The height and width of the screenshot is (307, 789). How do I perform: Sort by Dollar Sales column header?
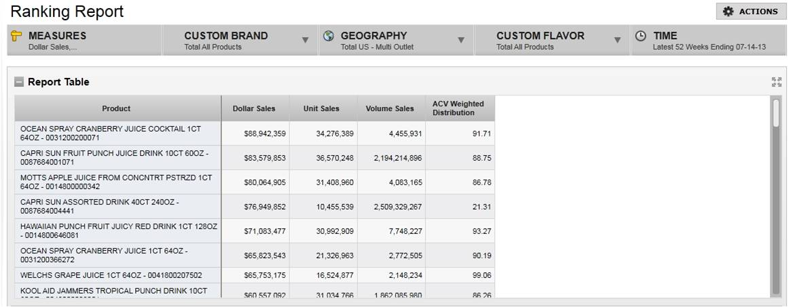click(x=254, y=108)
